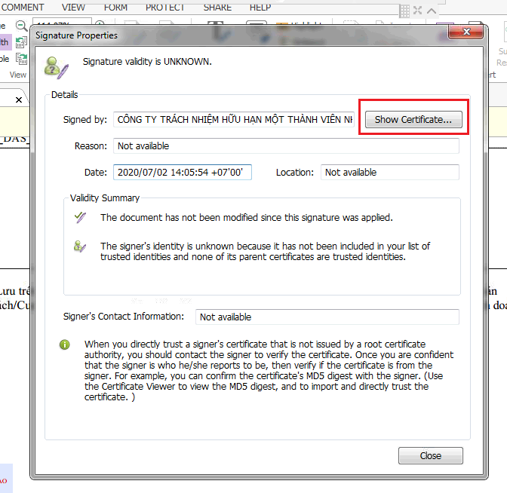
Task: Close the document tab with X
Action: coord(19,100)
